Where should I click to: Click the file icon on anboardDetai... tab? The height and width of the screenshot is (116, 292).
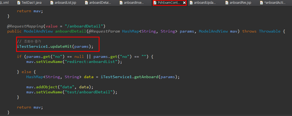pos(86,3)
